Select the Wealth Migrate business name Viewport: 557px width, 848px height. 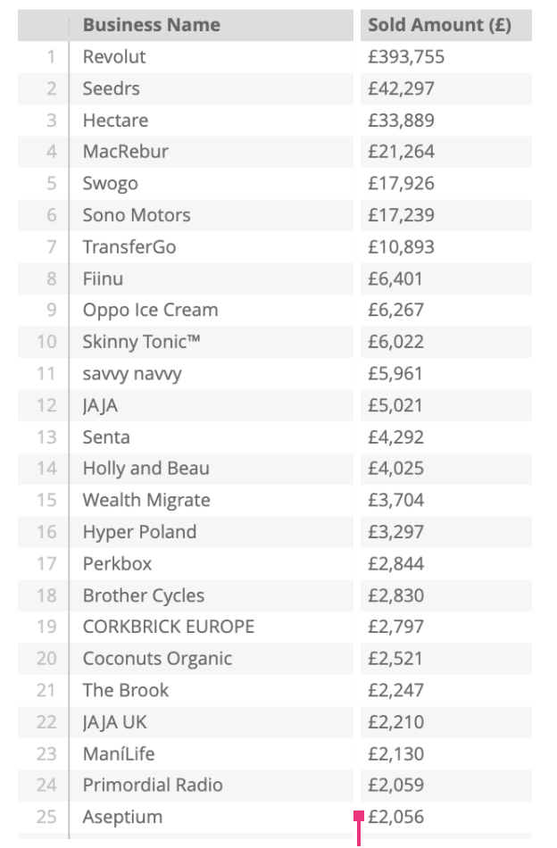(x=146, y=500)
